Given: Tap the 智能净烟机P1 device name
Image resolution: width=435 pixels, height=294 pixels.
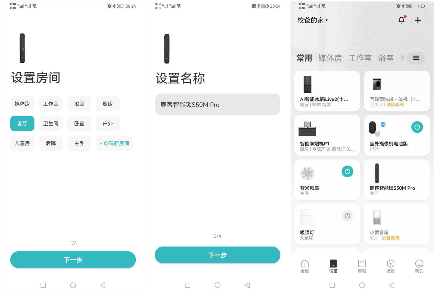Looking at the screenshot, I should click(x=315, y=143).
